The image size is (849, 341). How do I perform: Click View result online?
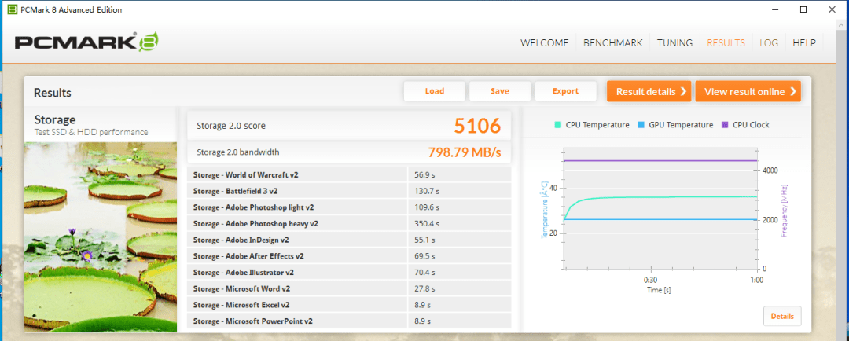point(748,91)
